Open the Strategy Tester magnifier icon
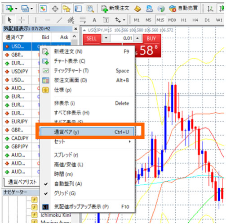 point(90,9)
